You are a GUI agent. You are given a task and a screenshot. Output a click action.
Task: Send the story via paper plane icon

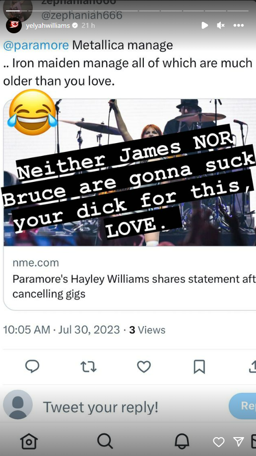[x=239, y=442]
